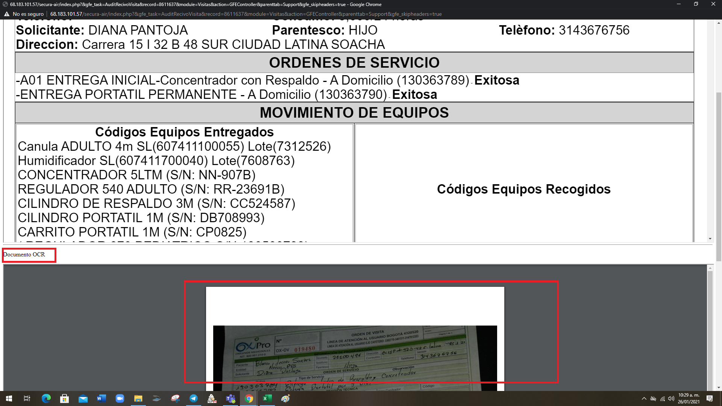Open PDF24 from the taskbar
Screen dimensions: 722x406
pos(212,398)
